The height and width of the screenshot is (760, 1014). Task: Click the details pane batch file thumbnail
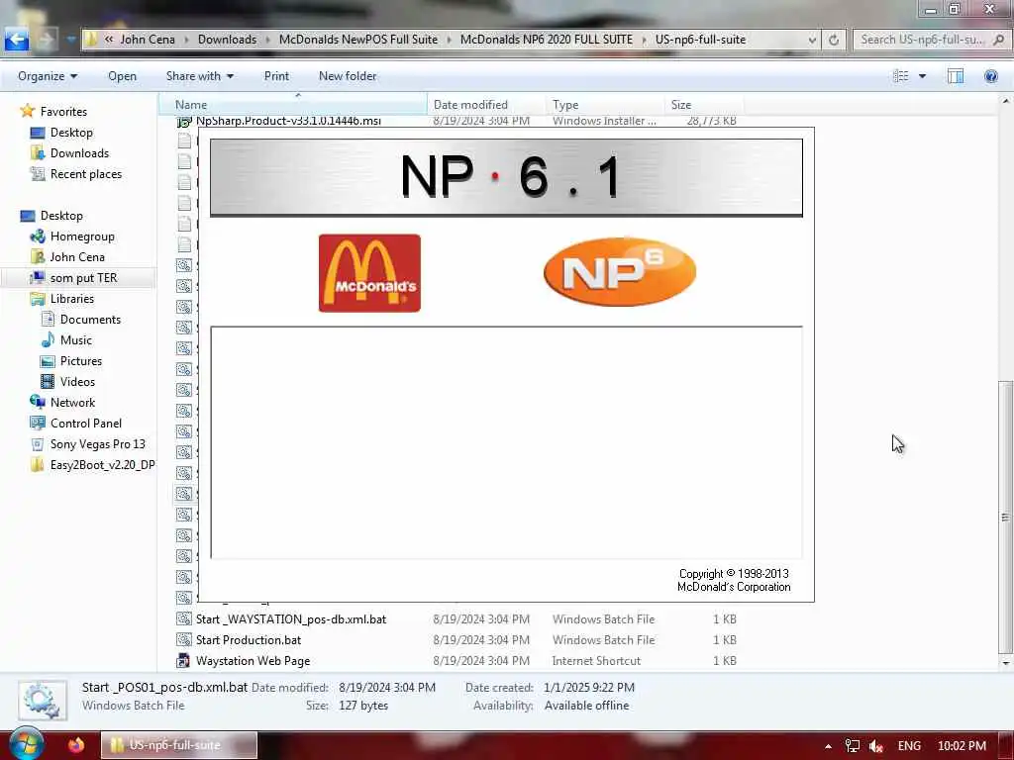43,700
